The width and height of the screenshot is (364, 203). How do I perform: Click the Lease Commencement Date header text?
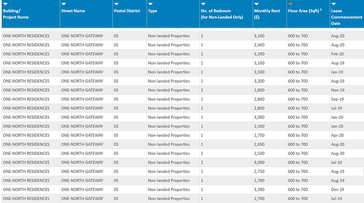pyautogui.click(x=347, y=17)
